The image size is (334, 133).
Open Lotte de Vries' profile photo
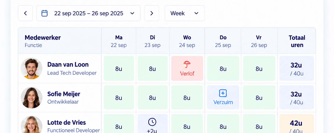click(x=31, y=125)
